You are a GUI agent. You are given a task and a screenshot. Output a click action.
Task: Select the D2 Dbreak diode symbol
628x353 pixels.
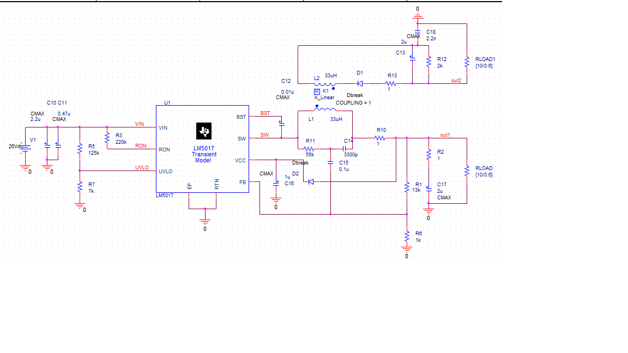coord(311,182)
